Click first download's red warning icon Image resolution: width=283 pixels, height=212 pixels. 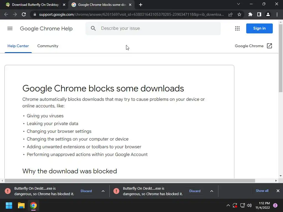click(x=8, y=191)
